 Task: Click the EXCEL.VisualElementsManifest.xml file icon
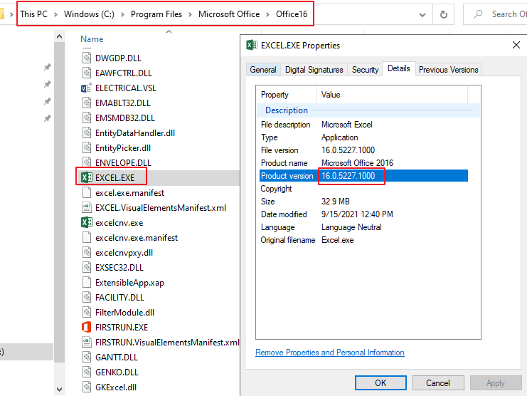(x=87, y=207)
